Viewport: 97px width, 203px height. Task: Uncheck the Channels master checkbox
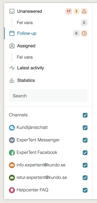coord(85,115)
